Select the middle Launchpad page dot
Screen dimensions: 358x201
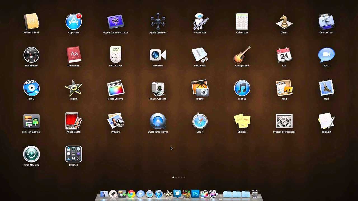pyautogui.click(x=179, y=177)
